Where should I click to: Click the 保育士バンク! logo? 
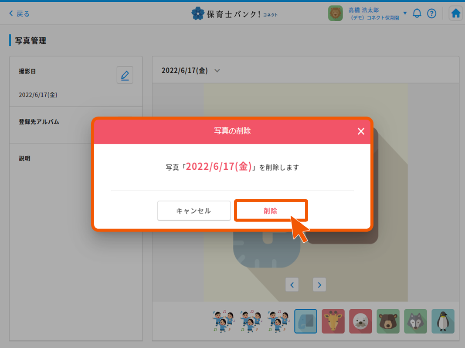(234, 14)
